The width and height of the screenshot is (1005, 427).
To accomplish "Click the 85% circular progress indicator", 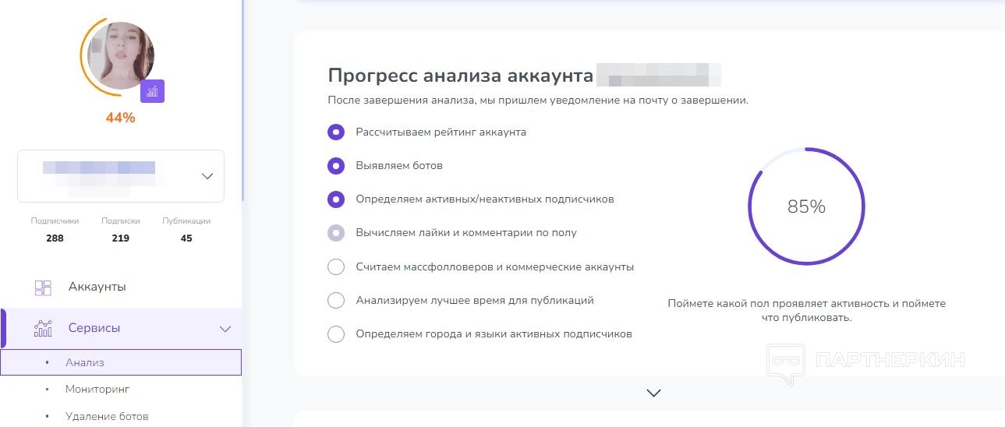I will (806, 207).
